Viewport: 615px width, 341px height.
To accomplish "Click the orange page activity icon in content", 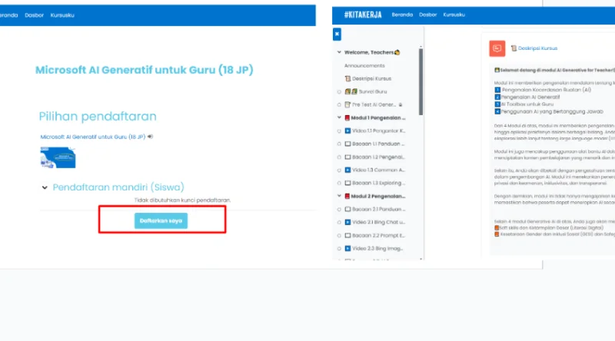I will (497, 48).
